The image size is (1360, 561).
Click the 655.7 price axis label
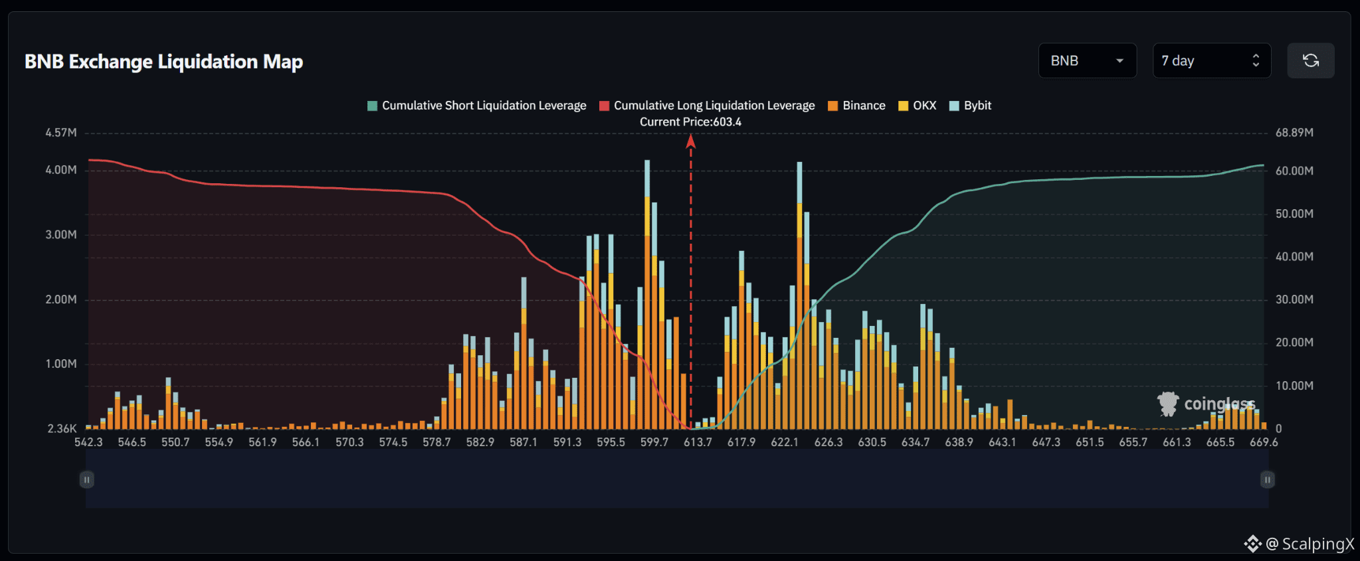click(1133, 442)
